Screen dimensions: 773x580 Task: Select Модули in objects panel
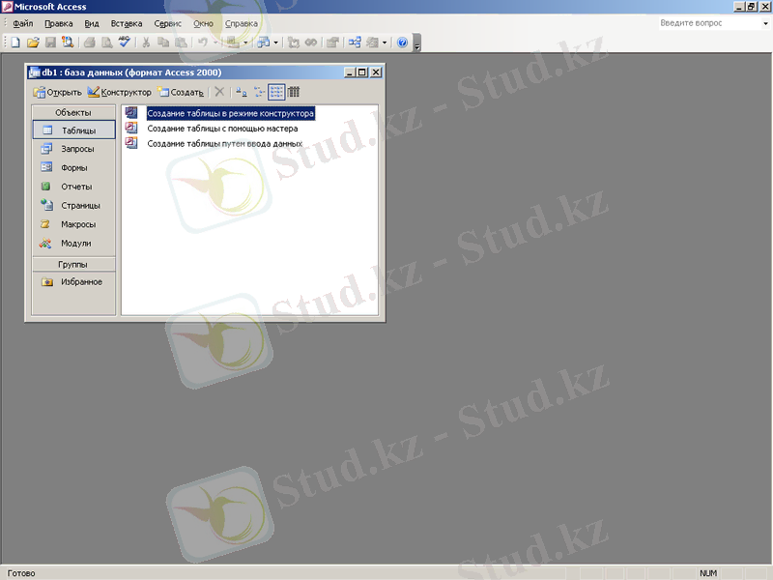(x=74, y=244)
